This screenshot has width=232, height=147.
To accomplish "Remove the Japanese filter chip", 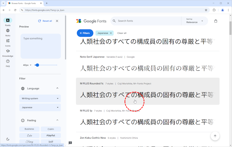I will coord(111,33).
